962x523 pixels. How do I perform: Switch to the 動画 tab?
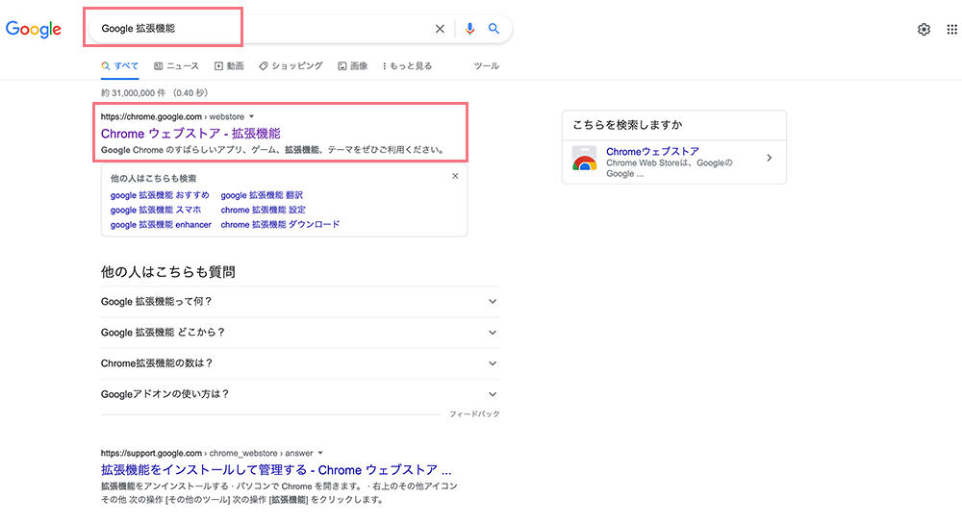pyautogui.click(x=229, y=66)
